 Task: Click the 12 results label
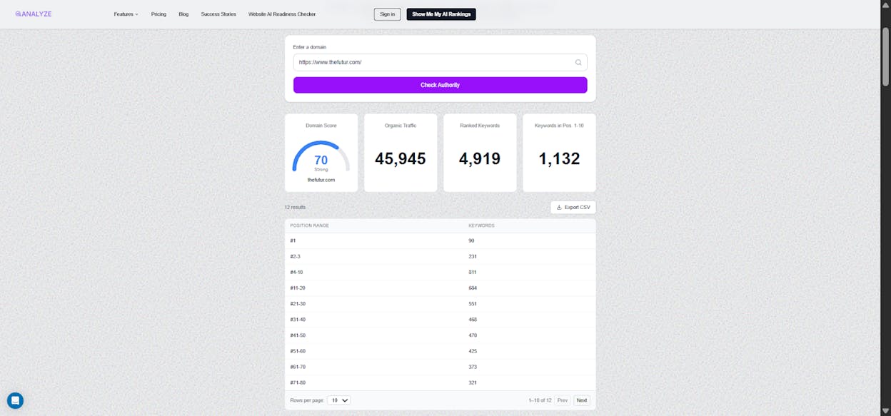pos(295,207)
